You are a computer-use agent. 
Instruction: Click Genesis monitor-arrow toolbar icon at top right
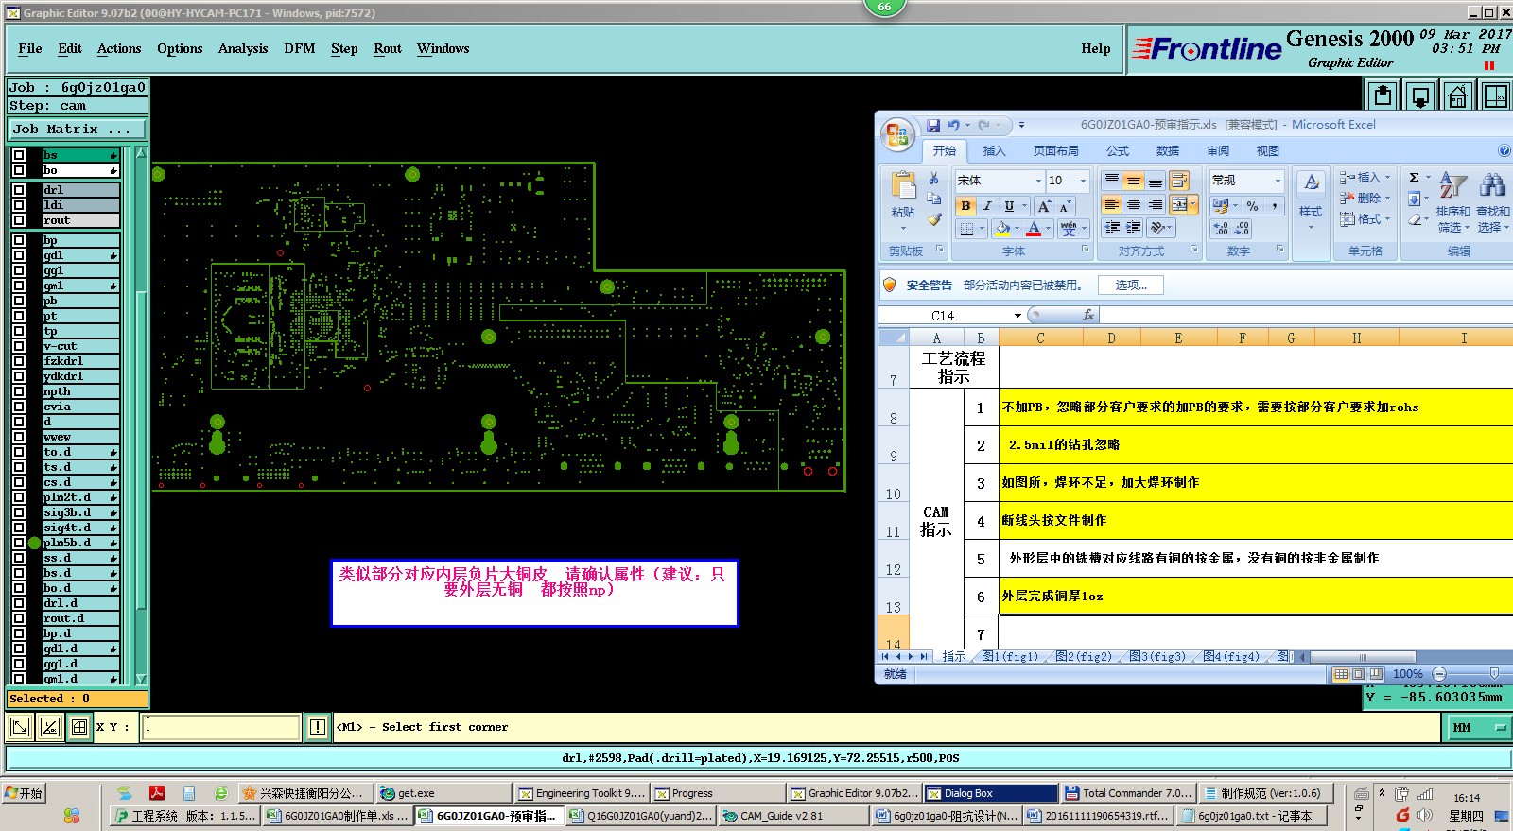click(x=1420, y=95)
